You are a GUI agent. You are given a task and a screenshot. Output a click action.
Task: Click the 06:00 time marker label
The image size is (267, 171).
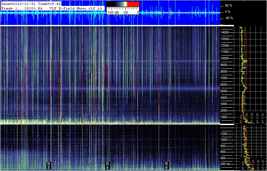tap(107, 165)
